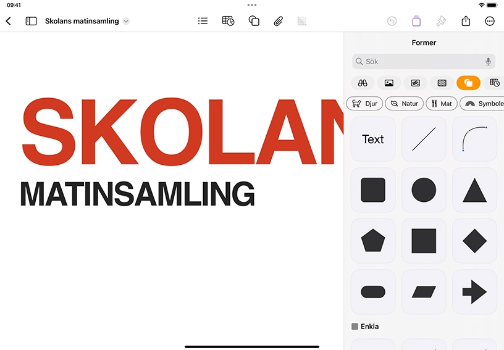504x350 pixels.
Task: Go back with the back arrow
Action: click(x=9, y=21)
